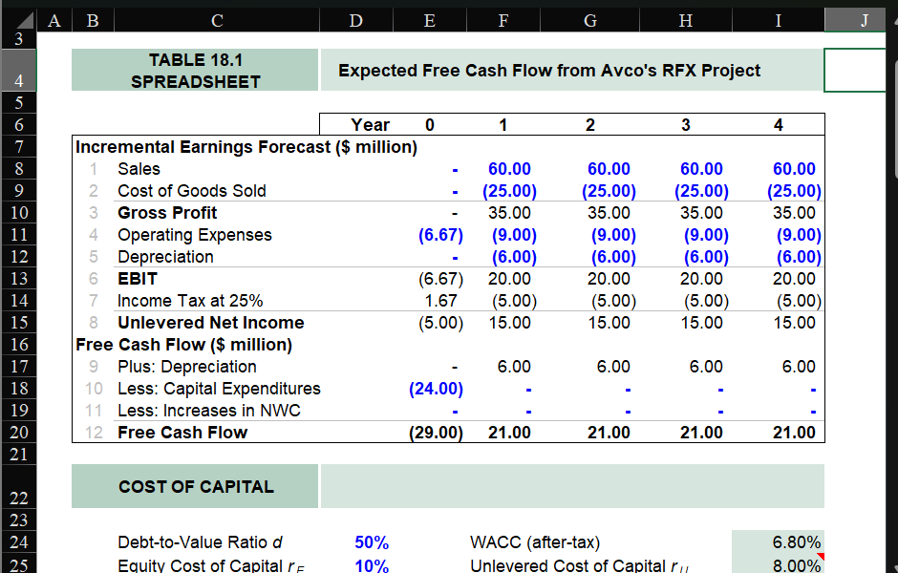Select the Debt-to-Value Ratio value 50%
Screen dimensions: 898x573
[x=372, y=541]
